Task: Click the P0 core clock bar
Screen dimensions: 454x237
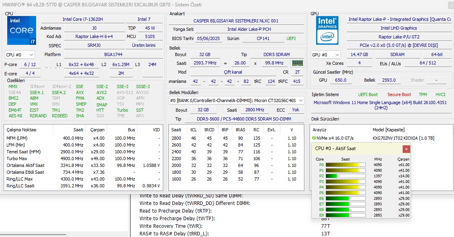Action: [345, 165]
